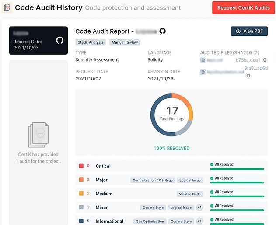The image size is (276, 225).
Task: Click the Volatile Code tag in the Medium row
Action: pyautogui.click(x=190, y=194)
